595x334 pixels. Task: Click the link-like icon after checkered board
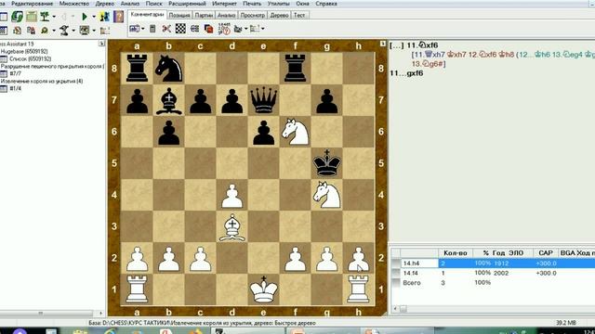194,29
